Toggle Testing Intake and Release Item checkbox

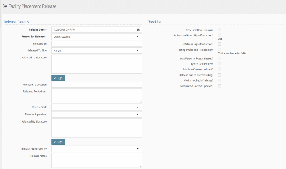[220, 50]
